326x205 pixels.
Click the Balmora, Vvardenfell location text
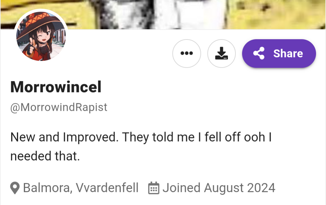click(81, 188)
